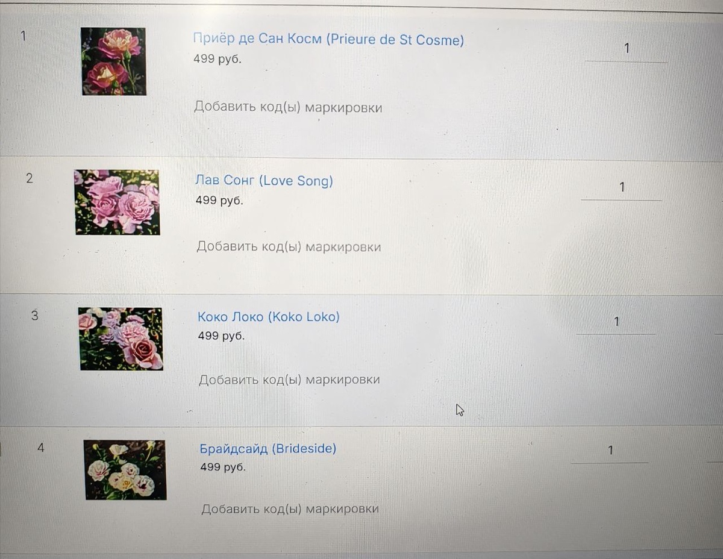The height and width of the screenshot is (559, 723).
Task: Add marking codes for Prieure de St Cosme
Action: tap(288, 108)
